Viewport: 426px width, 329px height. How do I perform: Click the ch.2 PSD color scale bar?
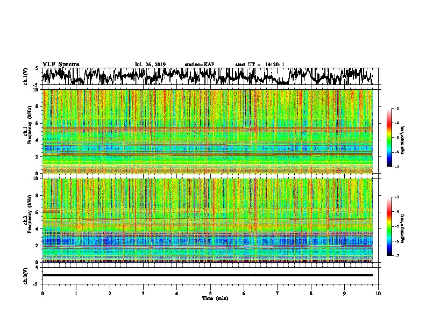tap(389, 226)
